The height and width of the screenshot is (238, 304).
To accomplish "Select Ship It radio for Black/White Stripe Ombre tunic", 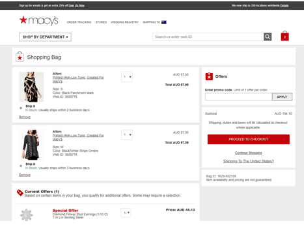I will coord(21,166).
